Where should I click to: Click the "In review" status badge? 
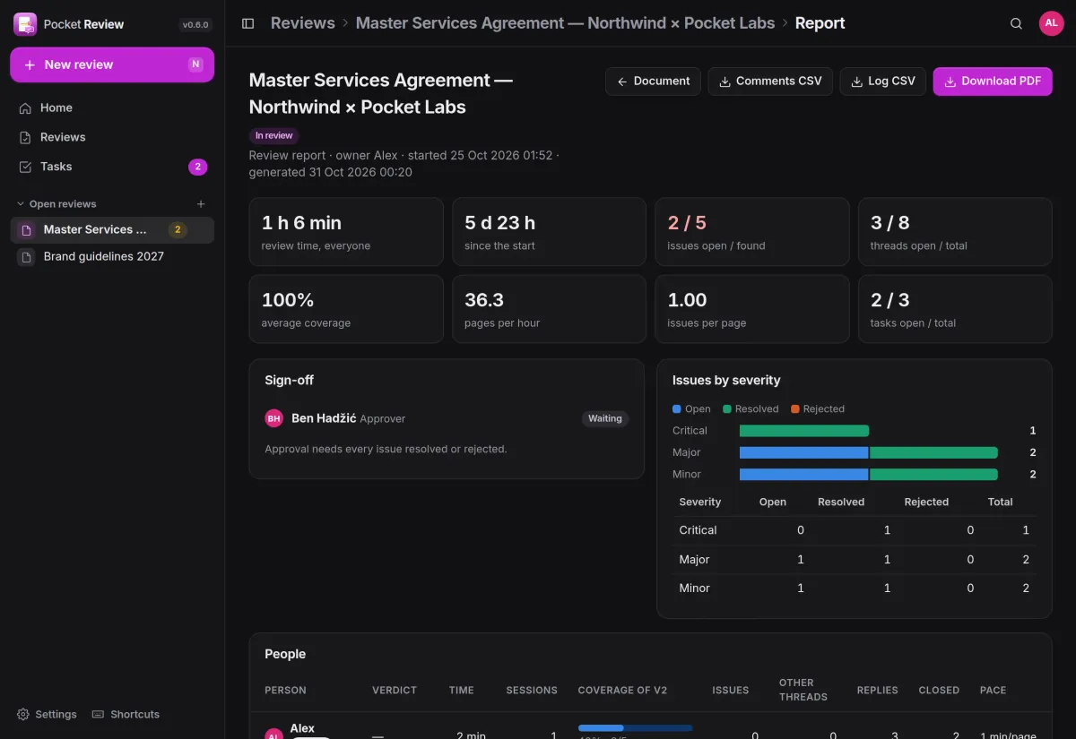click(274, 136)
